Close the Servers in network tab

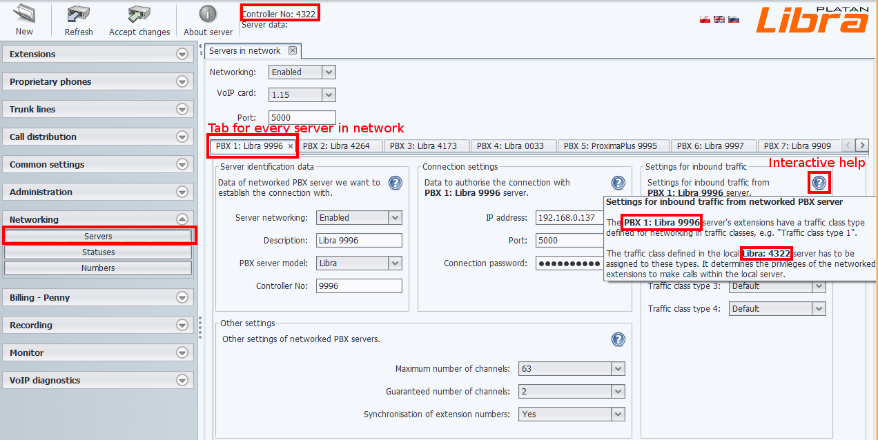click(293, 50)
